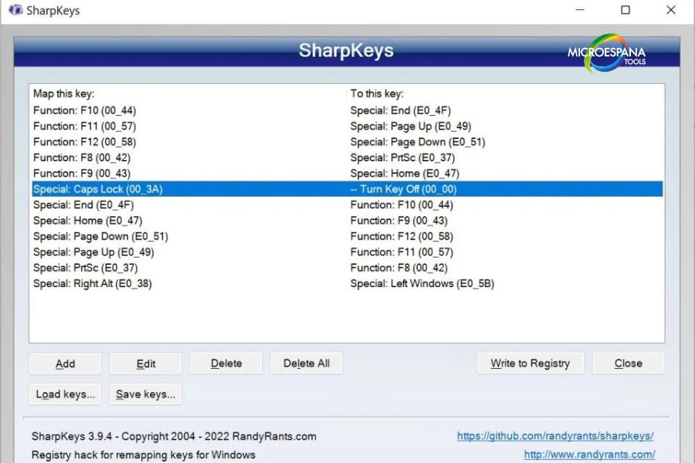Click the Close button
Image resolution: width=695 pixels, height=463 pixels.
click(x=628, y=363)
